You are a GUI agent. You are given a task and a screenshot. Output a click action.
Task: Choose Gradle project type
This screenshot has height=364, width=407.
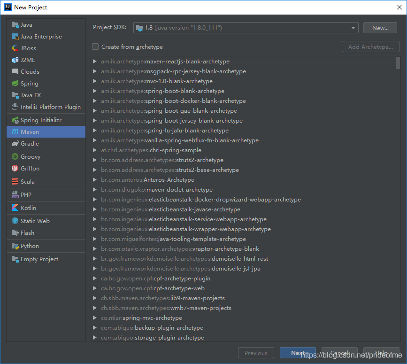click(x=46, y=144)
